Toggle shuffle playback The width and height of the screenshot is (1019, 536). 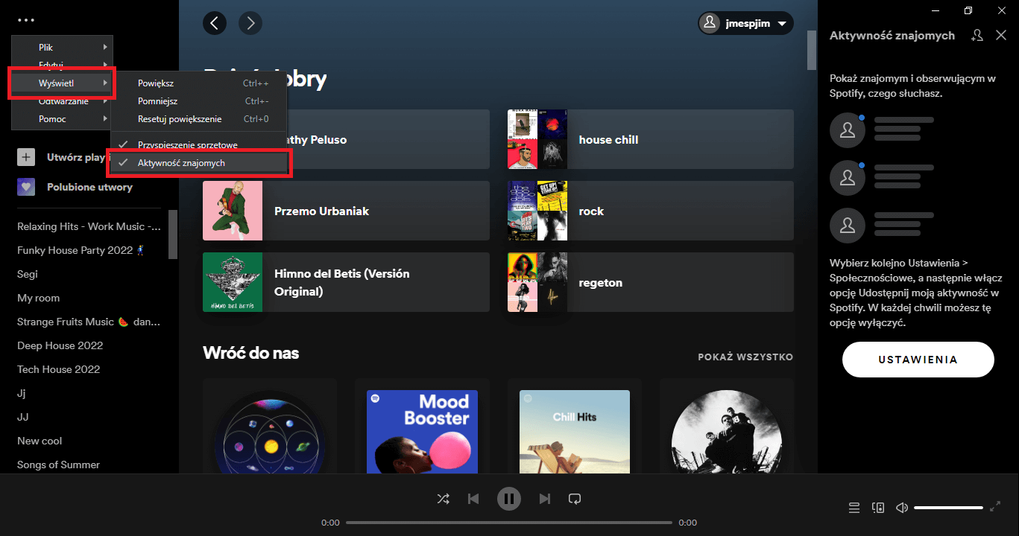(x=443, y=499)
